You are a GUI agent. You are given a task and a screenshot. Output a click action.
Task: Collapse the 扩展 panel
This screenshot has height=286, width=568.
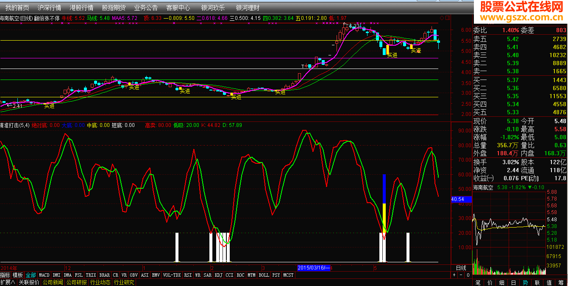pos(8,282)
